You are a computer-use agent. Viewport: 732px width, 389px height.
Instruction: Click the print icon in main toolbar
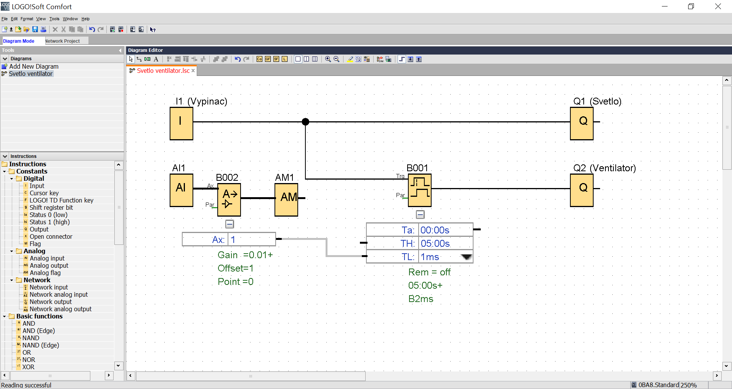pos(43,29)
